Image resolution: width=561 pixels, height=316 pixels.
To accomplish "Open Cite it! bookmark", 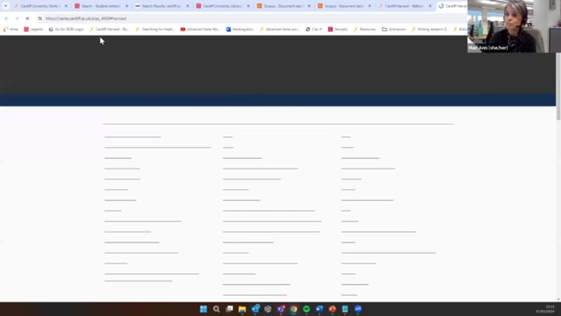I will (314, 29).
